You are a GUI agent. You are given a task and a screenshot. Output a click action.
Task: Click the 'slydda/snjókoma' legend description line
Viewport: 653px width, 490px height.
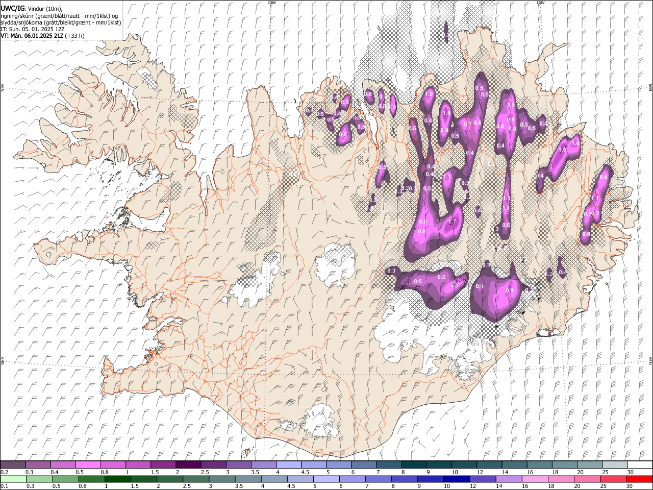click(x=61, y=22)
